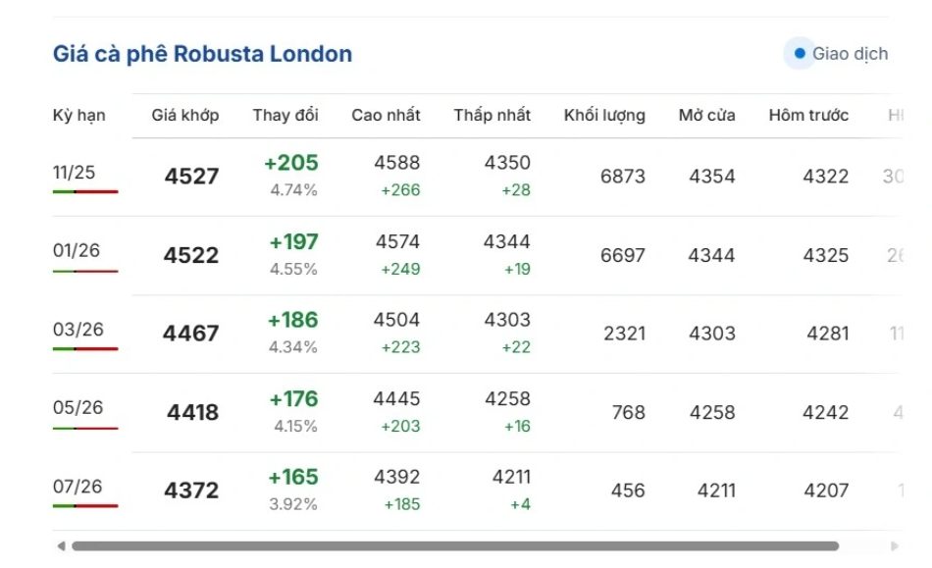Open the 03/26 contract term

[77, 329]
